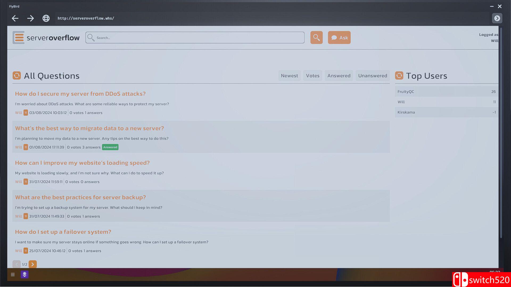The image size is (511, 287).
Task: Refresh the All Questions list via its icon
Action: pos(17,75)
